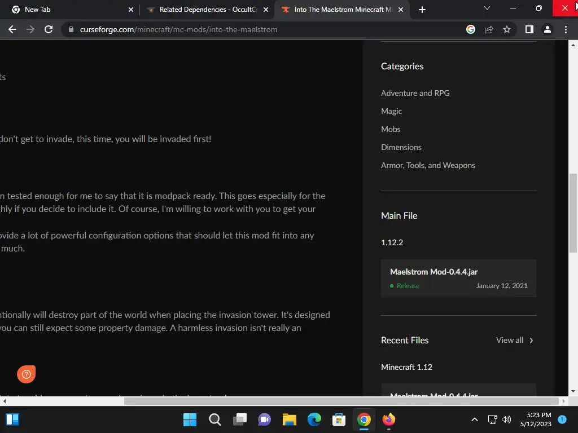Viewport: 578px width, 433px height.
Task: Click the scroll down arrow
Action: (573, 391)
